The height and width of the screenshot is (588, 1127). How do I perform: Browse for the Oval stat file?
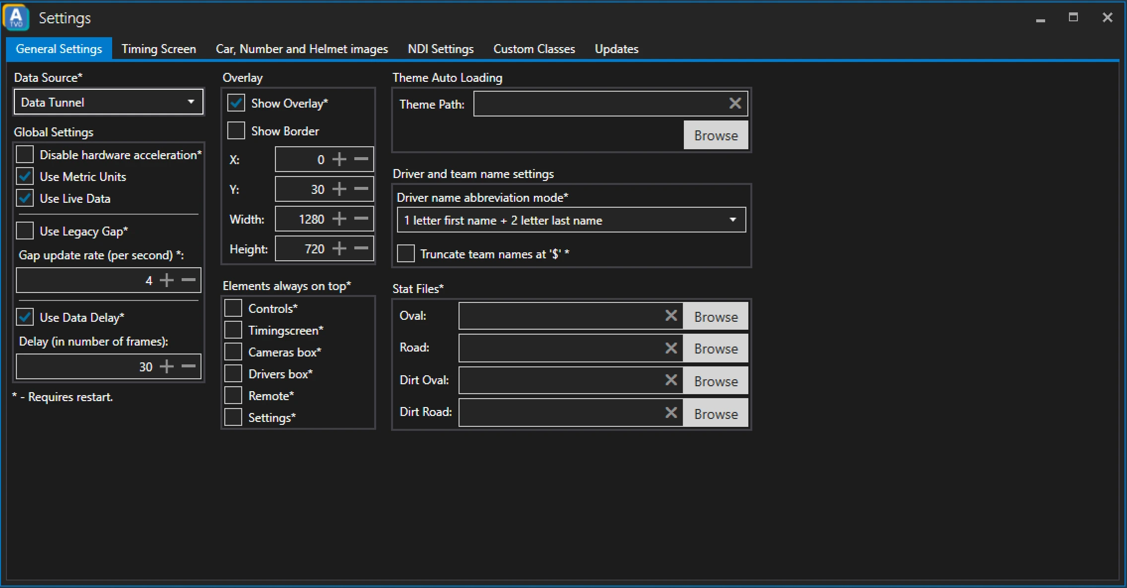(x=716, y=316)
